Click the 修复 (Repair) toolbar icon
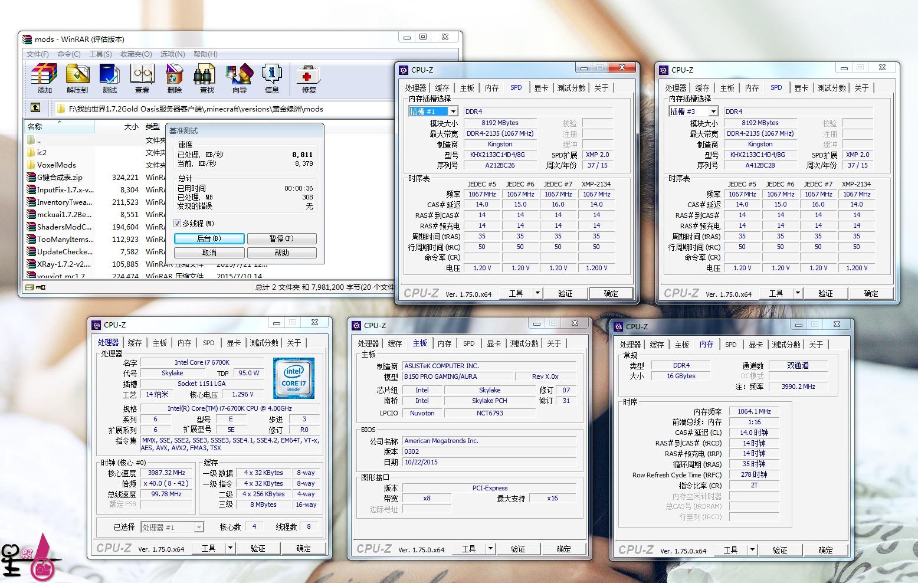The width and height of the screenshot is (918, 583). (x=309, y=75)
